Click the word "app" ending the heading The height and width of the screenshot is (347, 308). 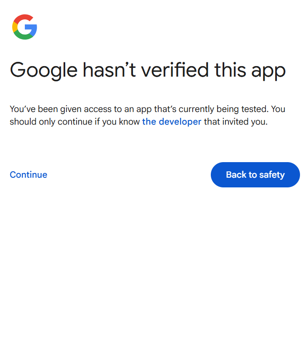click(x=268, y=71)
